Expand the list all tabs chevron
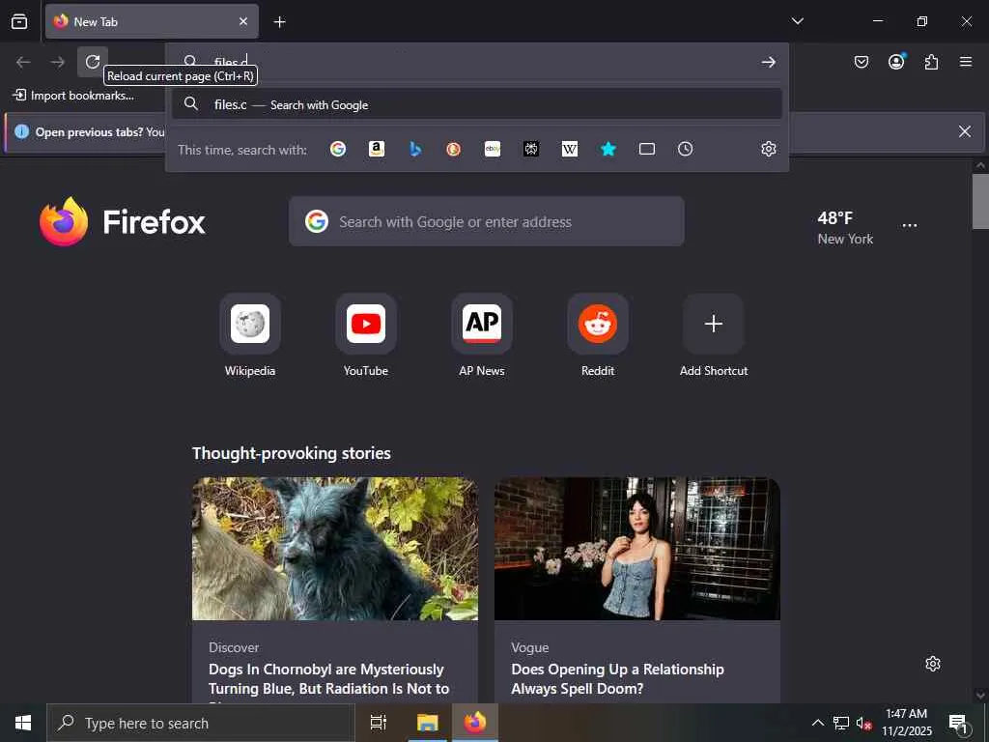989x742 pixels. (x=797, y=21)
